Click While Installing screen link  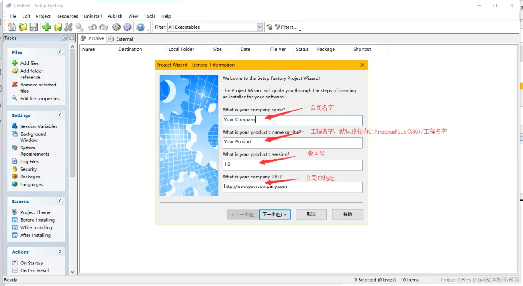[36, 227]
